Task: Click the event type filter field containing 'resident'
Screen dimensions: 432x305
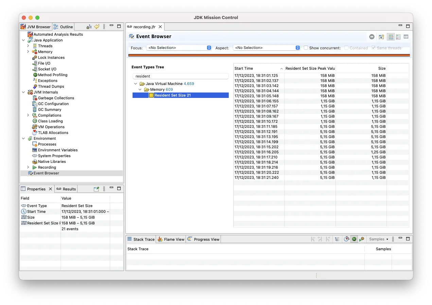Action: click(x=180, y=76)
